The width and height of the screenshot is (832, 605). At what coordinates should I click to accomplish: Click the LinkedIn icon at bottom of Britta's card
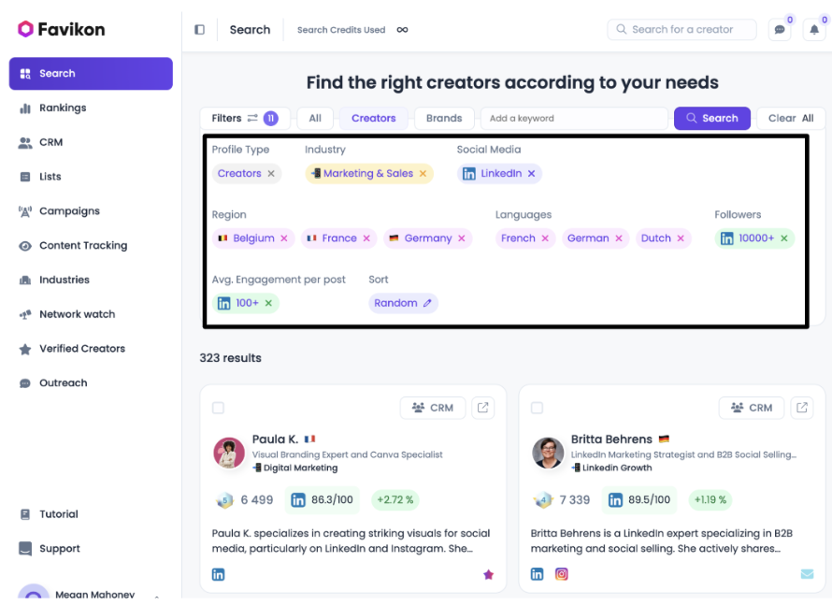pyautogui.click(x=537, y=574)
